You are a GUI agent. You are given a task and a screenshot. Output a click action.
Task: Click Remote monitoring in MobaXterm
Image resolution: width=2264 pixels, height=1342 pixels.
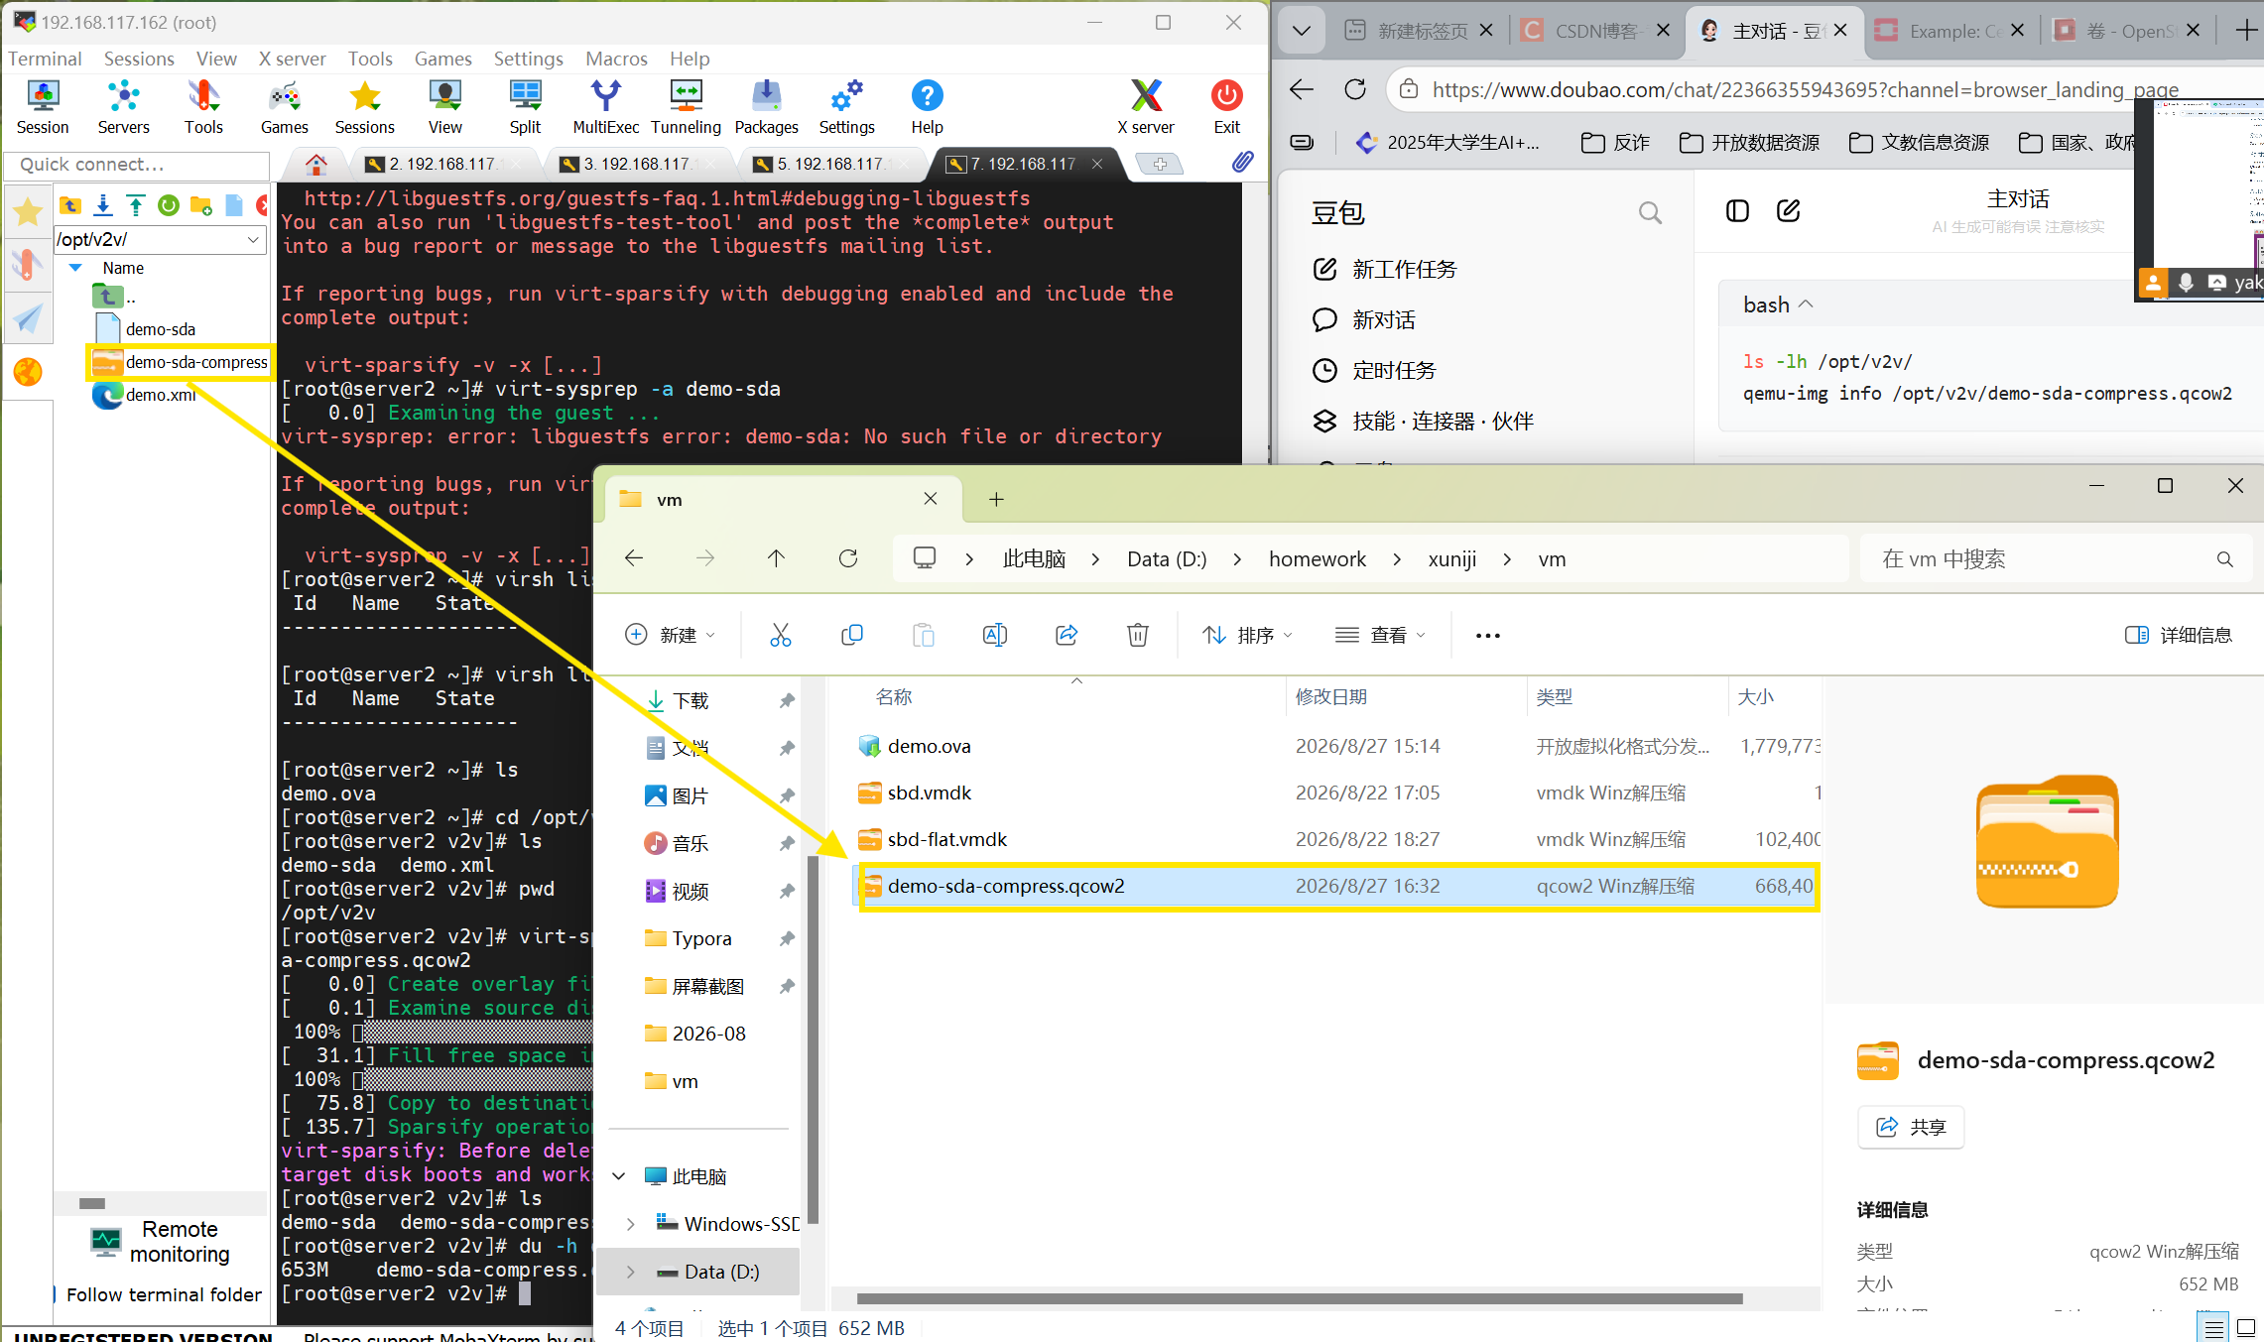(160, 1242)
